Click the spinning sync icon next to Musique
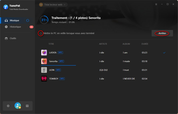 pyautogui.click(x=28, y=21)
